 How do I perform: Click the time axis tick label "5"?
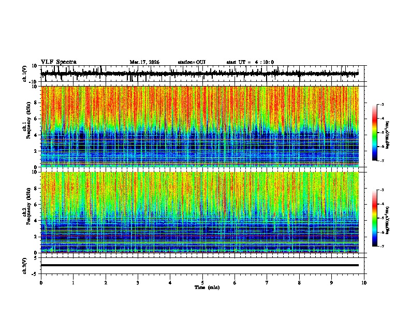202,283
